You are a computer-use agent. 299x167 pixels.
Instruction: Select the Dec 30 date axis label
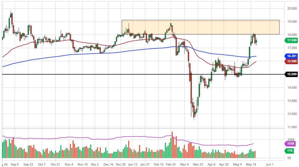tap(121, 164)
